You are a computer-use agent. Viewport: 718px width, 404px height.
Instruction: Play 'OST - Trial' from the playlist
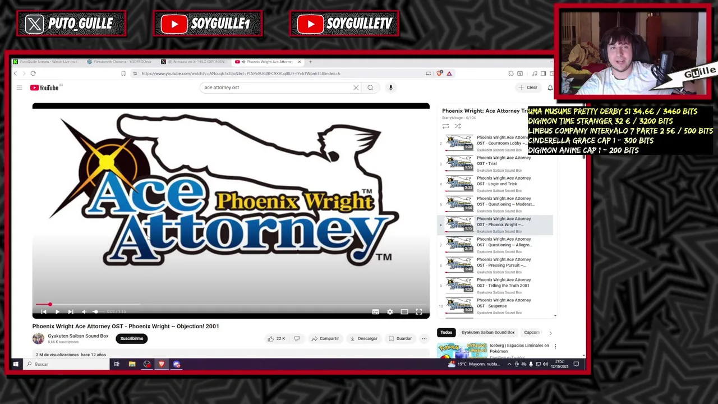[x=495, y=164]
